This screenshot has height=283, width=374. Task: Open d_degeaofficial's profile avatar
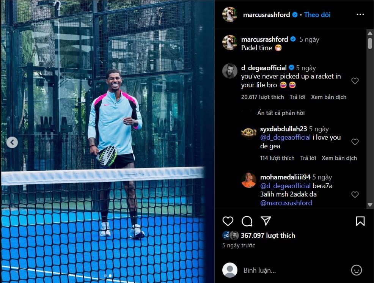click(230, 71)
